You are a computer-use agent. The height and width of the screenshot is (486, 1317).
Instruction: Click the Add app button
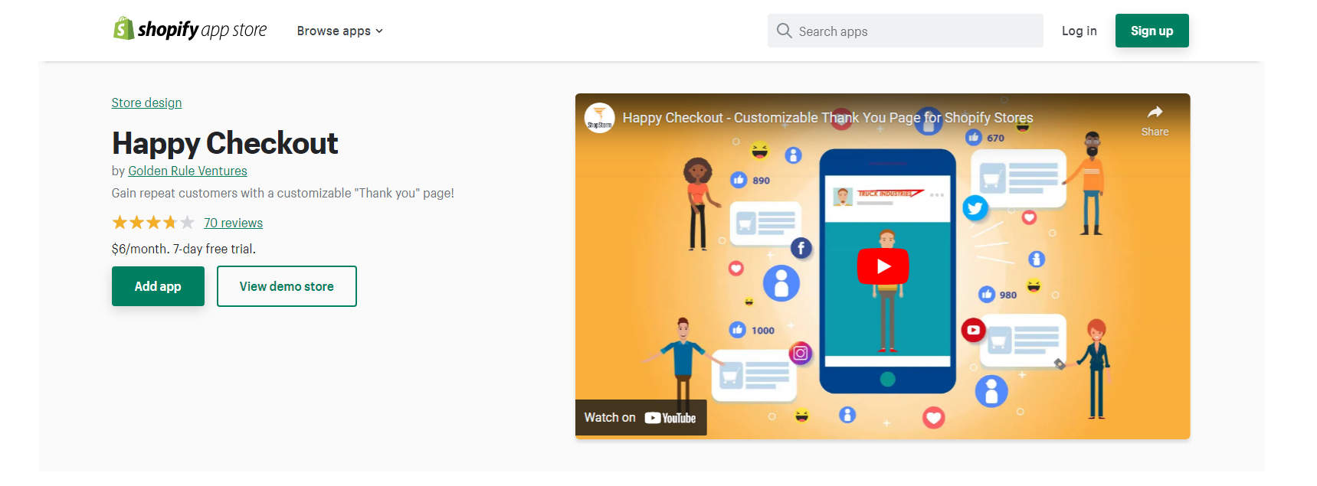click(x=158, y=286)
